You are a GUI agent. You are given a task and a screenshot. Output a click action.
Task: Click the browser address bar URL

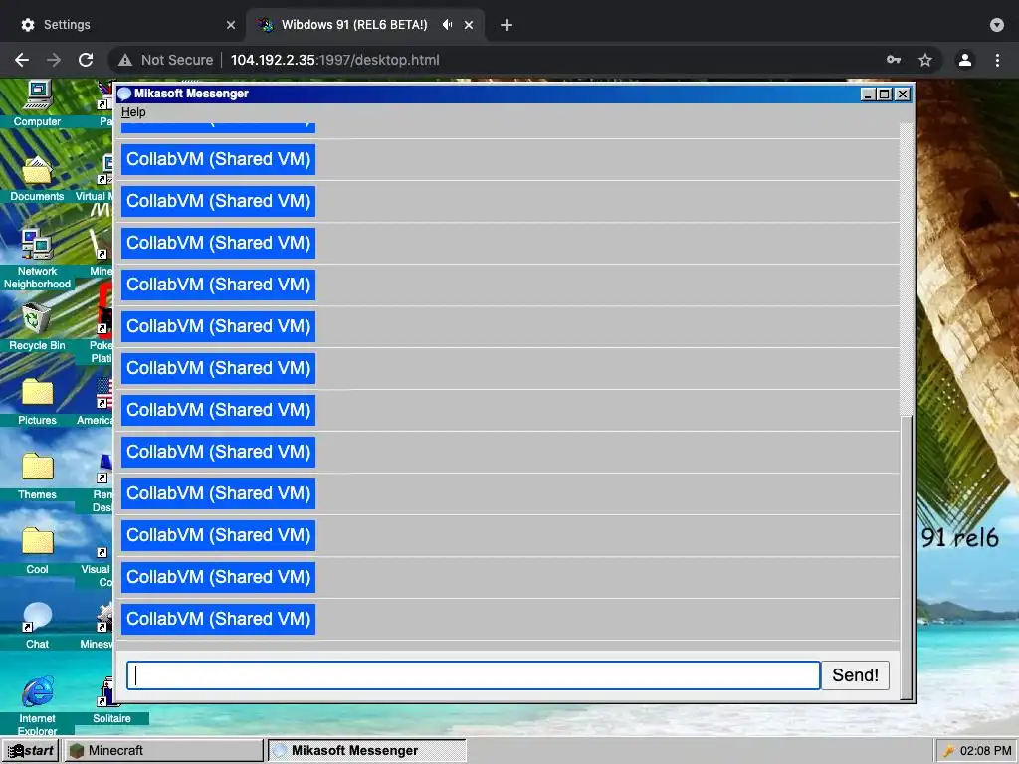coord(334,60)
